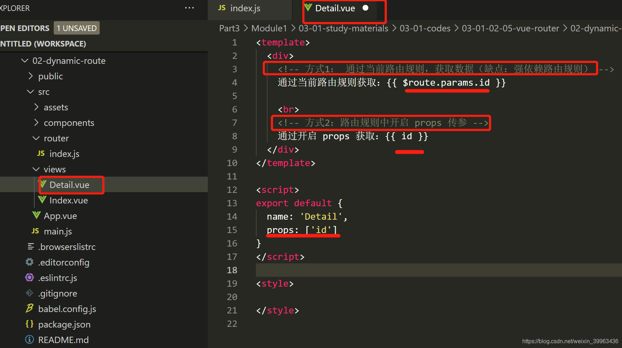
Task: Click the UNTITLED (WORKSPACE) section header
Action: tap(43, 44)
